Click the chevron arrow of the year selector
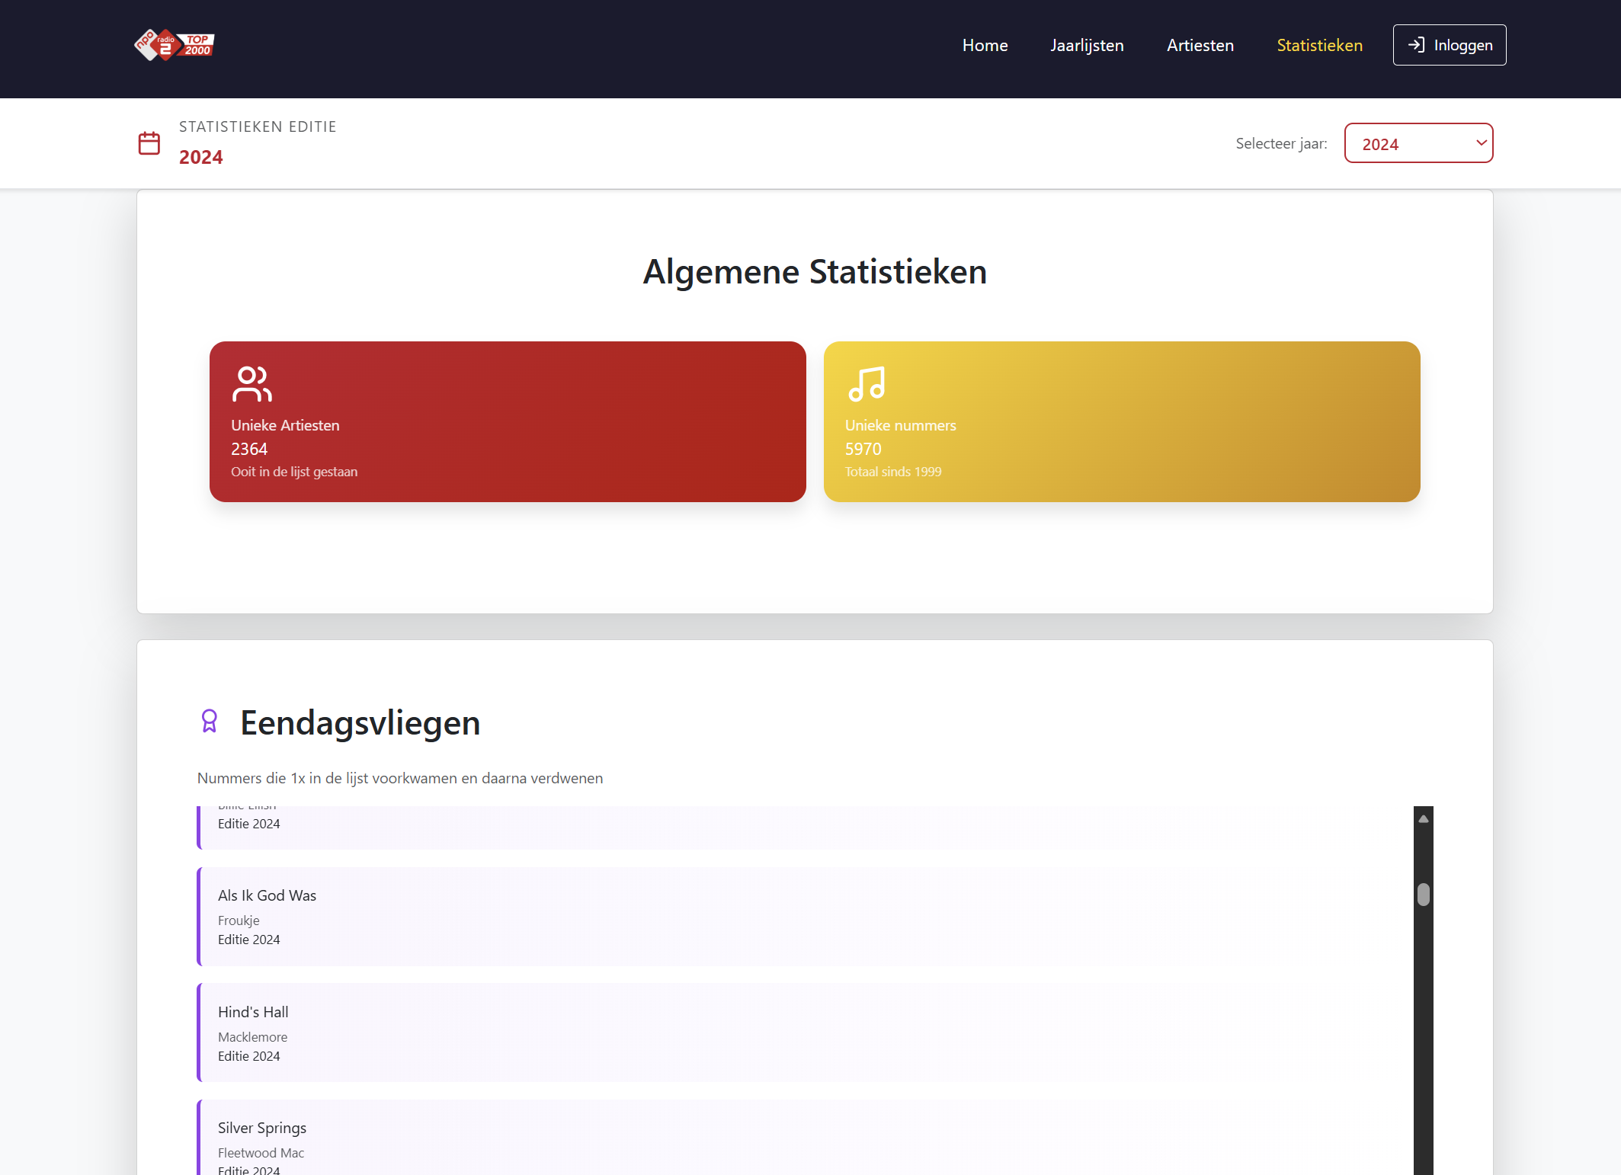This screenshot has height=1175, width=1621. [x=1481, y=143]
